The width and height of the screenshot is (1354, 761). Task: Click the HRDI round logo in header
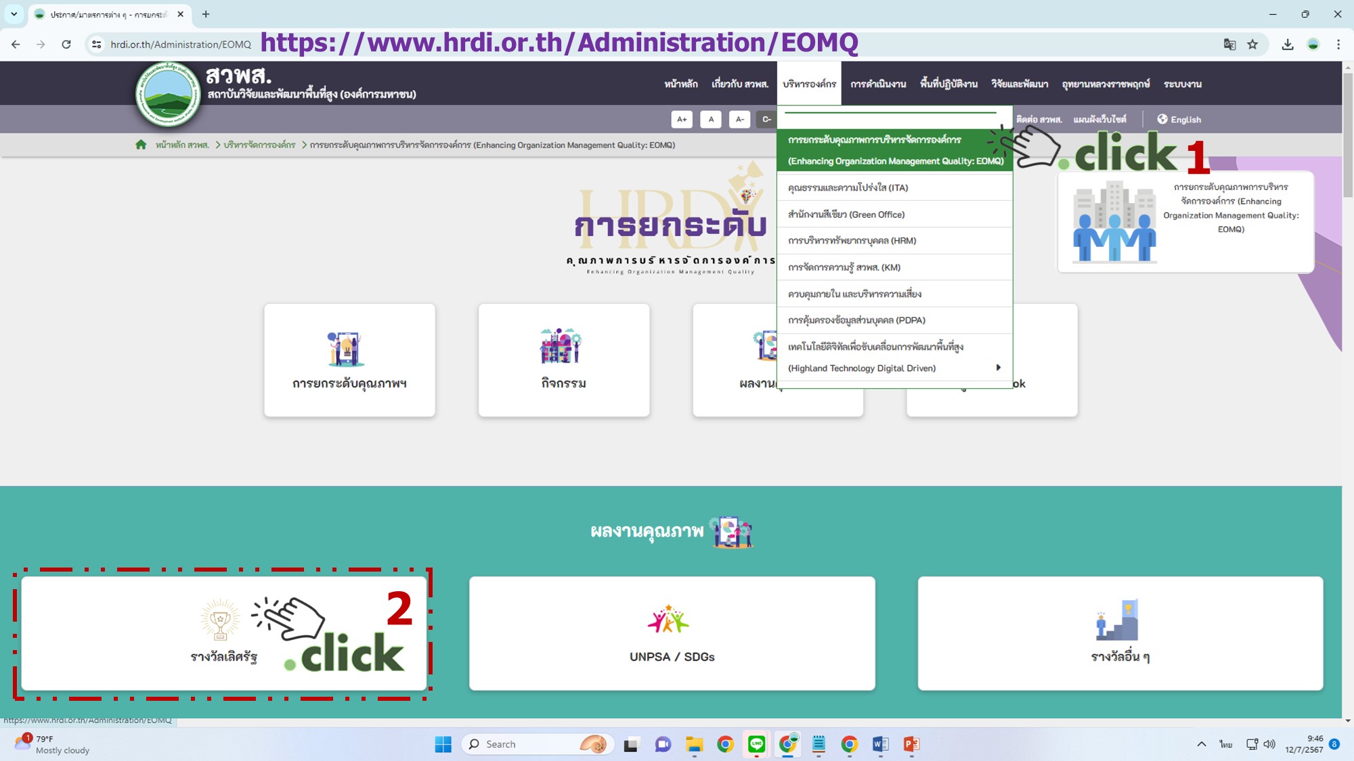click(168, 95)
